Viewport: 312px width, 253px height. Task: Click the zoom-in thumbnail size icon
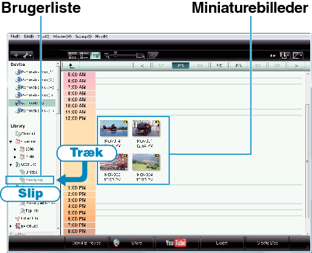tap(141, 55)
